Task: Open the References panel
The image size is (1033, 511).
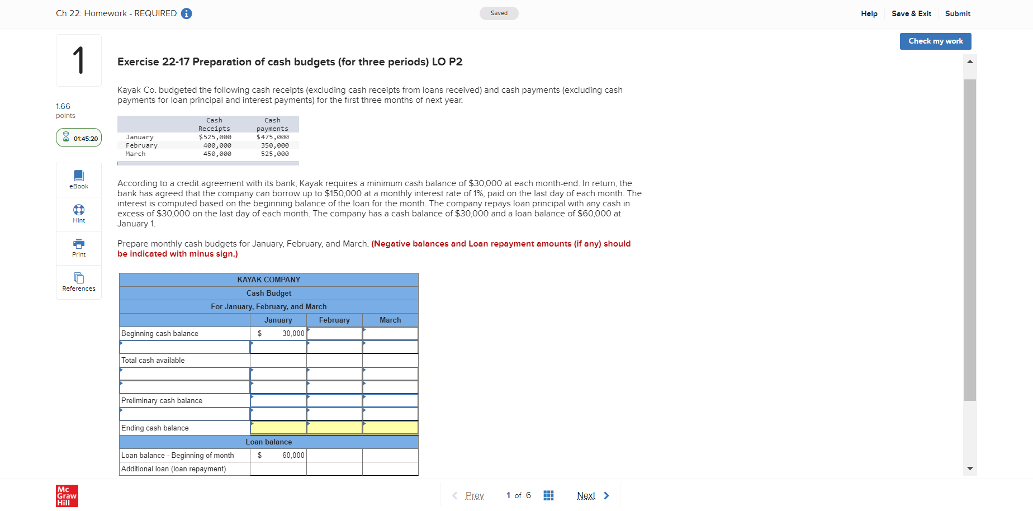Action: 78,282
